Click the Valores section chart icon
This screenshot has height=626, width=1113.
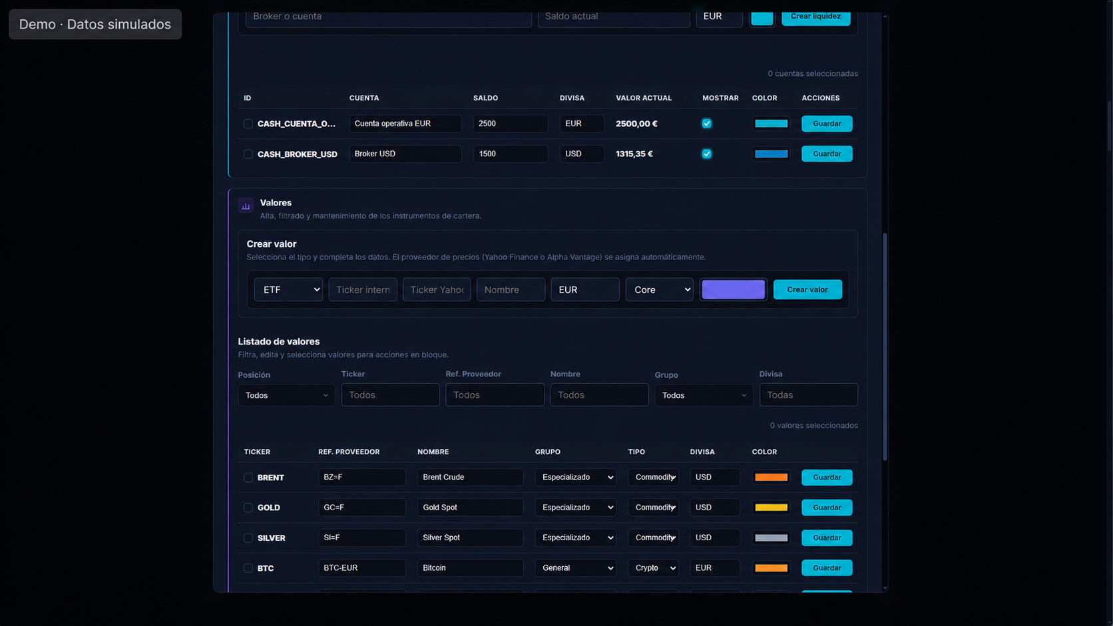[x=246, y=206]
